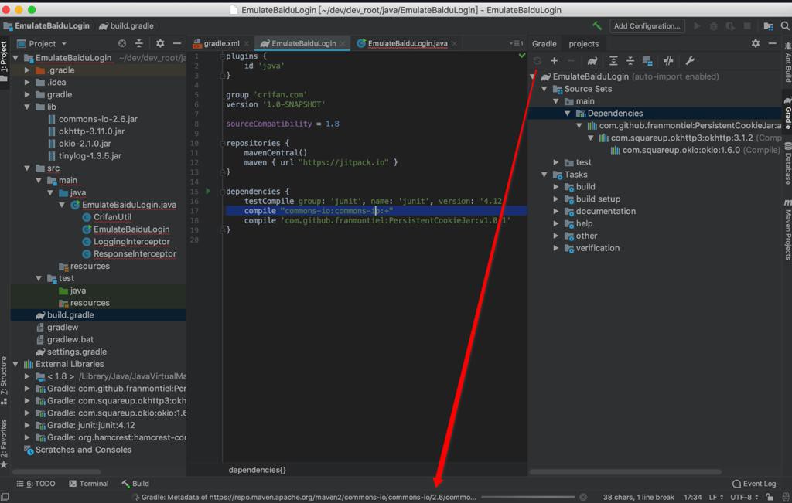The width and height of the screenshot is (792, 503).
Task: Toggle the Terminal tool window
Action: point(87,484)
